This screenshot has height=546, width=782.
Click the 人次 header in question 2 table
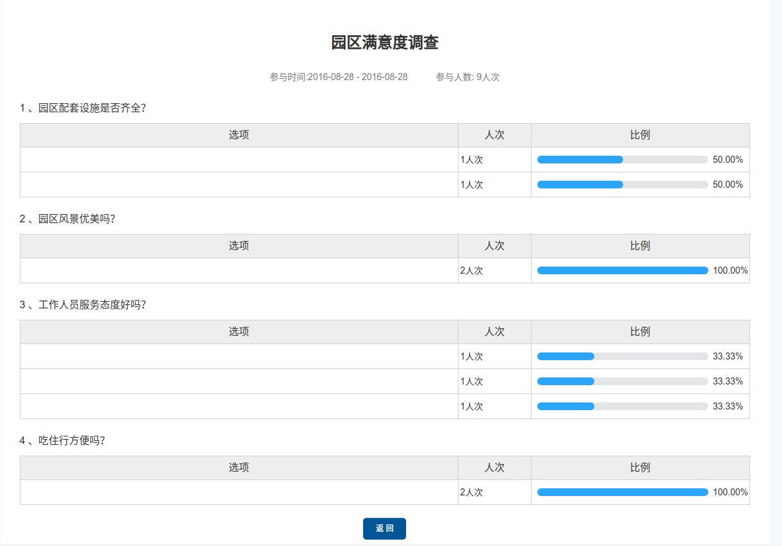494,246
